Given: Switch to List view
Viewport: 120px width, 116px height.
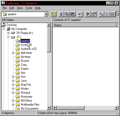Looking at the screenshot, I should [113, 14].
